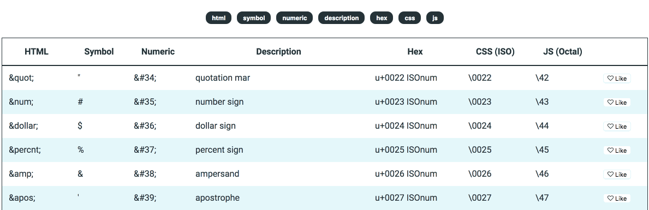Like the number sign row
The image size is (649, 210).
pos(617,102)
